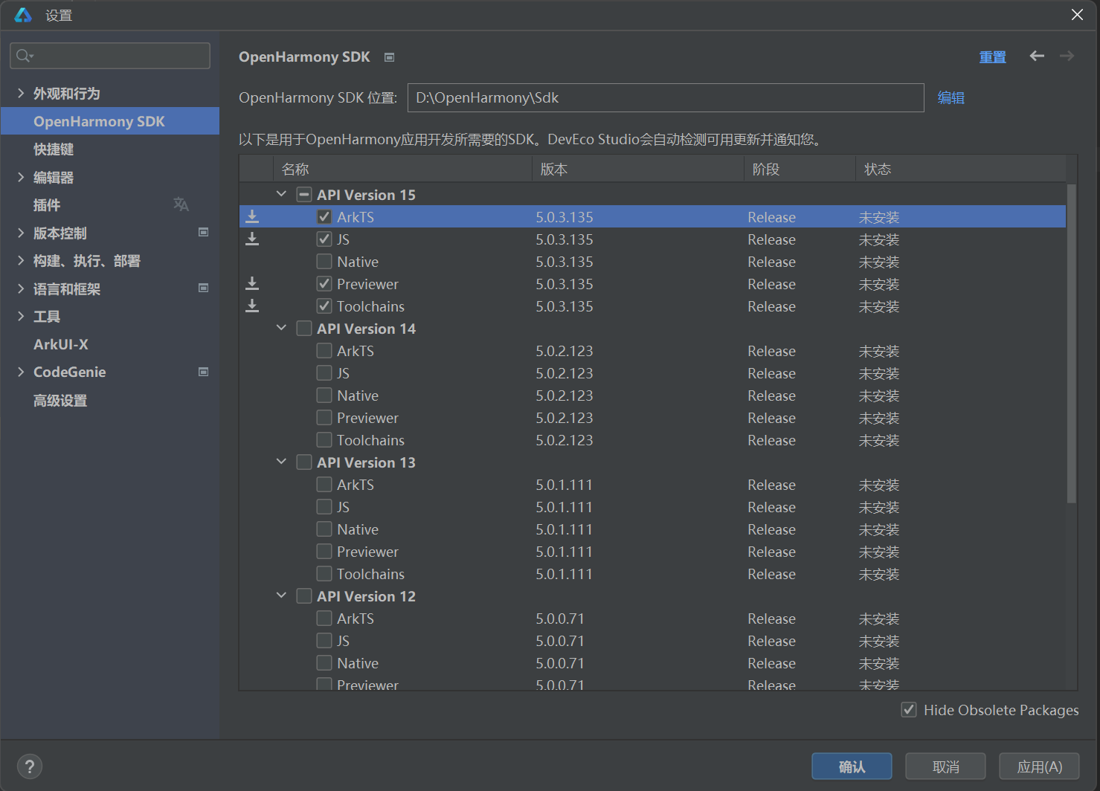Click download icon beside API 15 Toolchains
Viewport: 1100px width, 791px height.
pos(252,306)
